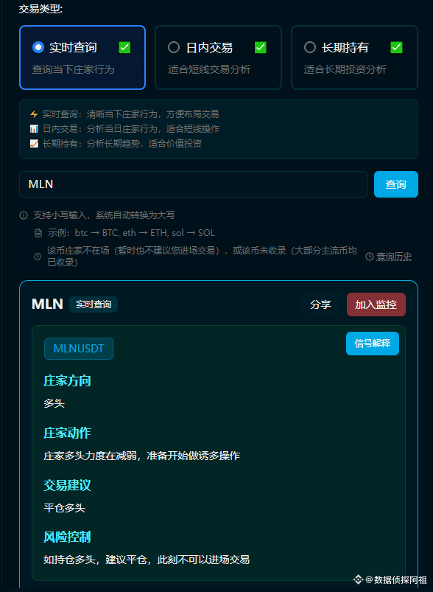Select the 长期持有 radio button
The height and width of the screenshot is (592, 433).
pyautogui.click(x=310, y=47)
